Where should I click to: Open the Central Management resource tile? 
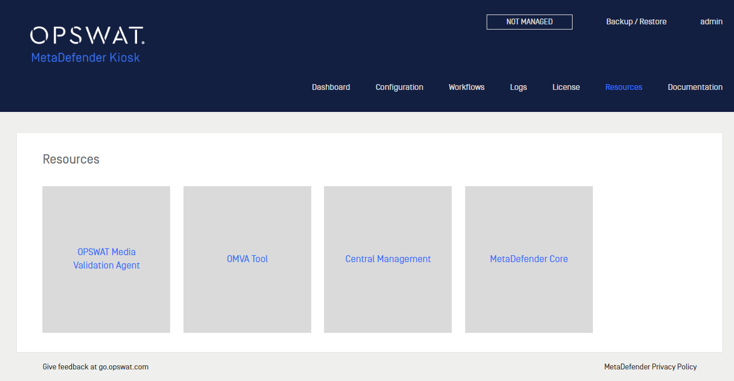tap(388, 259)
